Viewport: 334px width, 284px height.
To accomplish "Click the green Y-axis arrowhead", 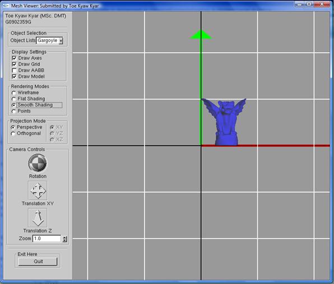I will pos(201,35).
